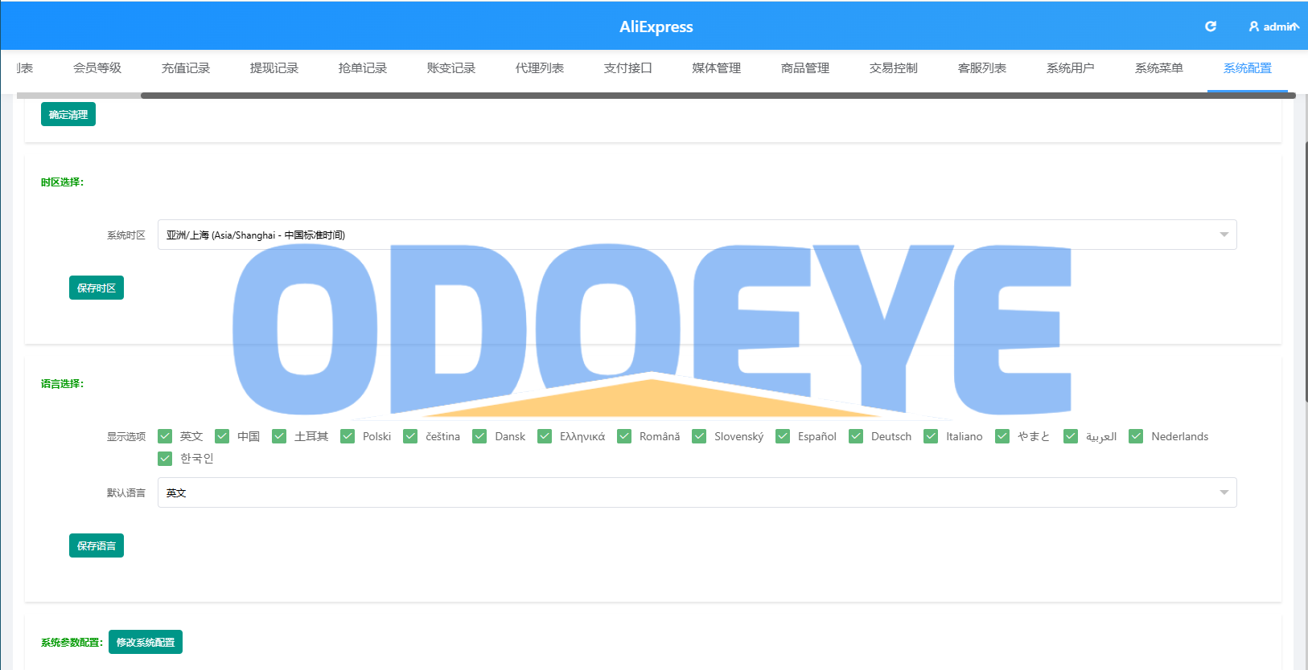Viewport: 1308px width, 670px height.
Task: Open the 商品管理 tab
Action: (x=804, y=68)
